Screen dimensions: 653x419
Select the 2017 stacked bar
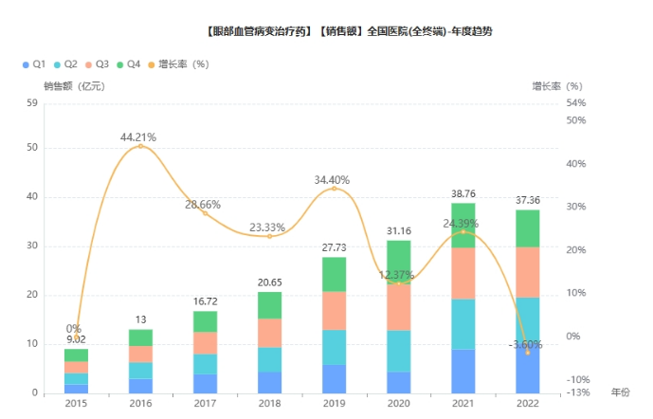coord(206,353)
